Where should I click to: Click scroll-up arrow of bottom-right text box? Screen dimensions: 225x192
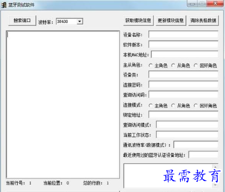pos(215,167)
